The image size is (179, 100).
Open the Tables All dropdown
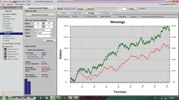(52, 36)
